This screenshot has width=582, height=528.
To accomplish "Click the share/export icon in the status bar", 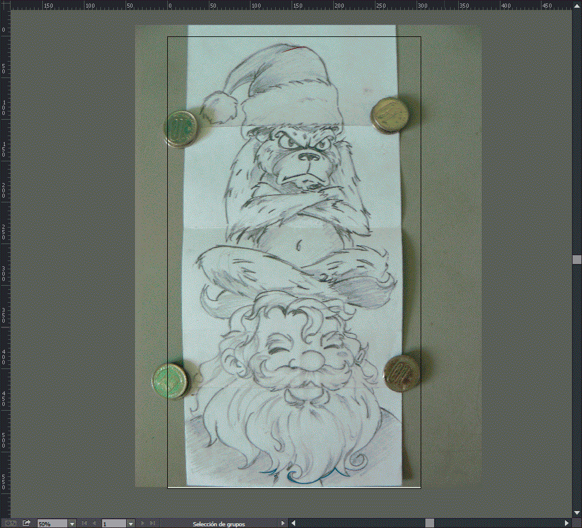I will tap(26, 523).
